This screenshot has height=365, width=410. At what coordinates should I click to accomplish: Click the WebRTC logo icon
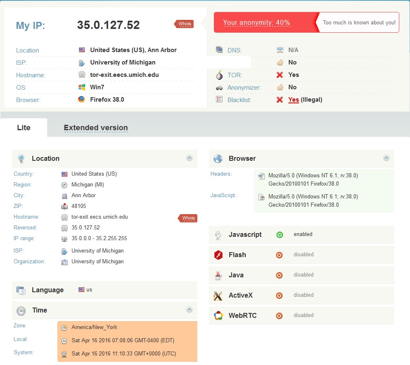(218, 316)
